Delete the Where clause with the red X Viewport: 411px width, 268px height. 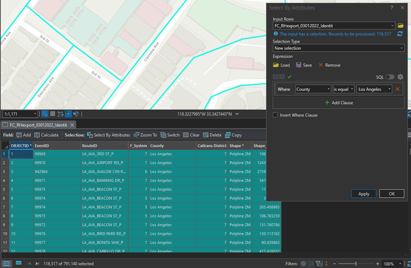(397, 89)
